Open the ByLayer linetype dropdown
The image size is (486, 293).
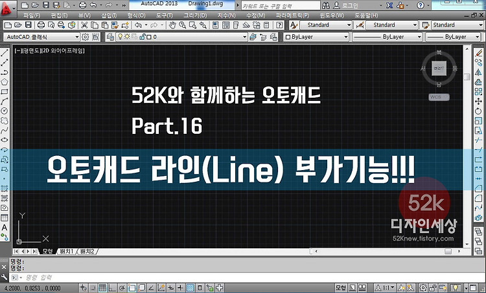[387, 37]
